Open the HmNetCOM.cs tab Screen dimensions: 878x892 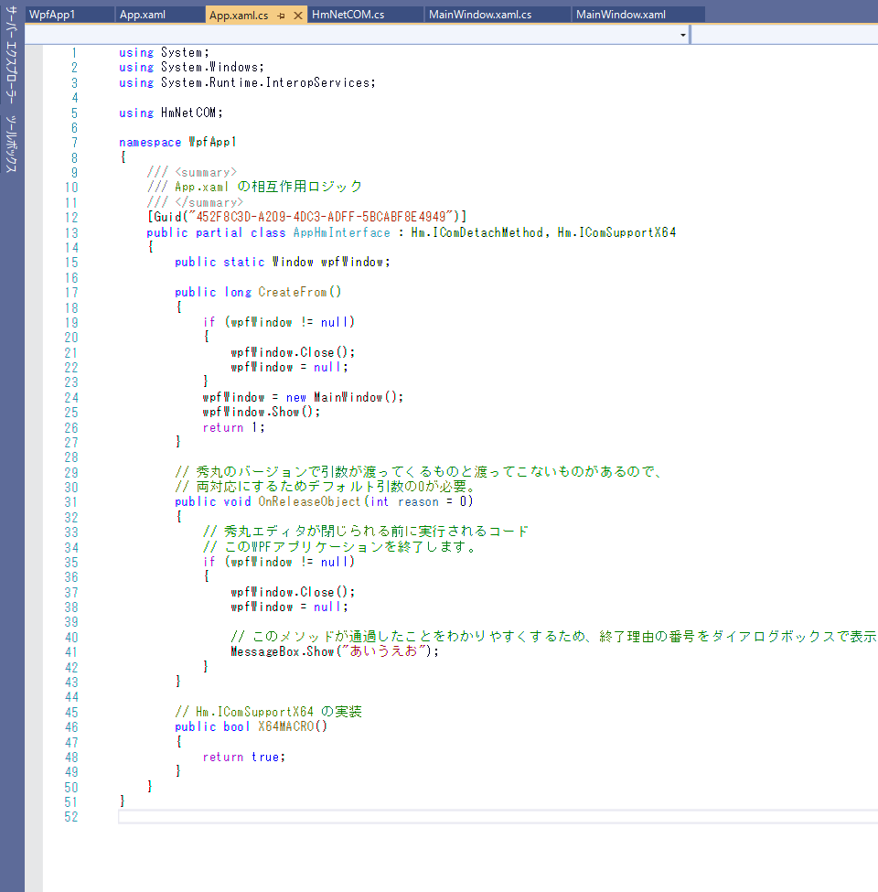[348, 16]
